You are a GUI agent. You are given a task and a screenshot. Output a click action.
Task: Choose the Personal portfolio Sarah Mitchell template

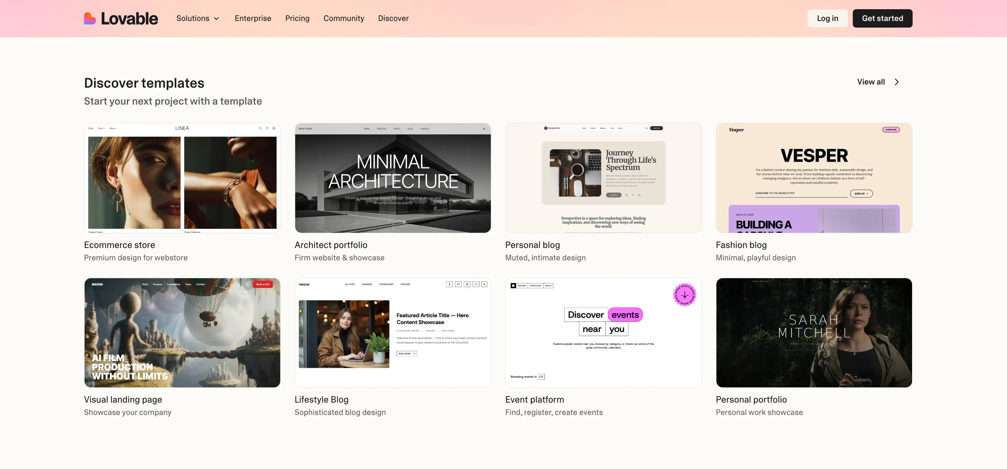pyautogui.click(x=813, y=333)
